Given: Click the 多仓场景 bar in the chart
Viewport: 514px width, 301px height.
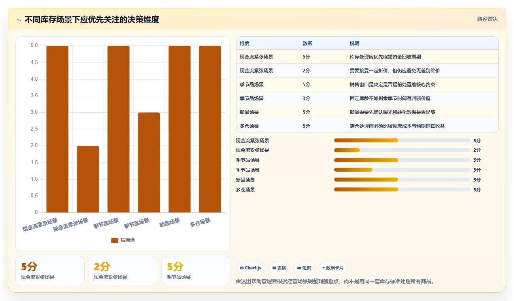Looking at the screenshot, I should (210, 129).
